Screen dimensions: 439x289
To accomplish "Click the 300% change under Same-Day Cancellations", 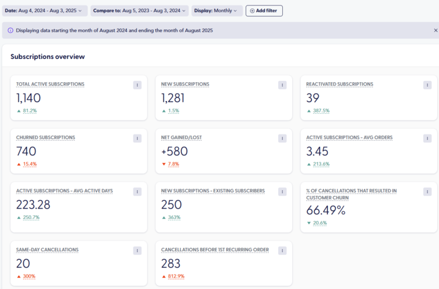I will coord(29,276).
